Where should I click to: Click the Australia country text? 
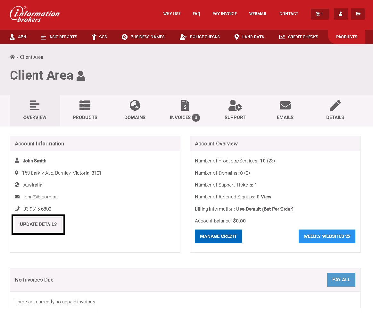click(x=33, y=185)
